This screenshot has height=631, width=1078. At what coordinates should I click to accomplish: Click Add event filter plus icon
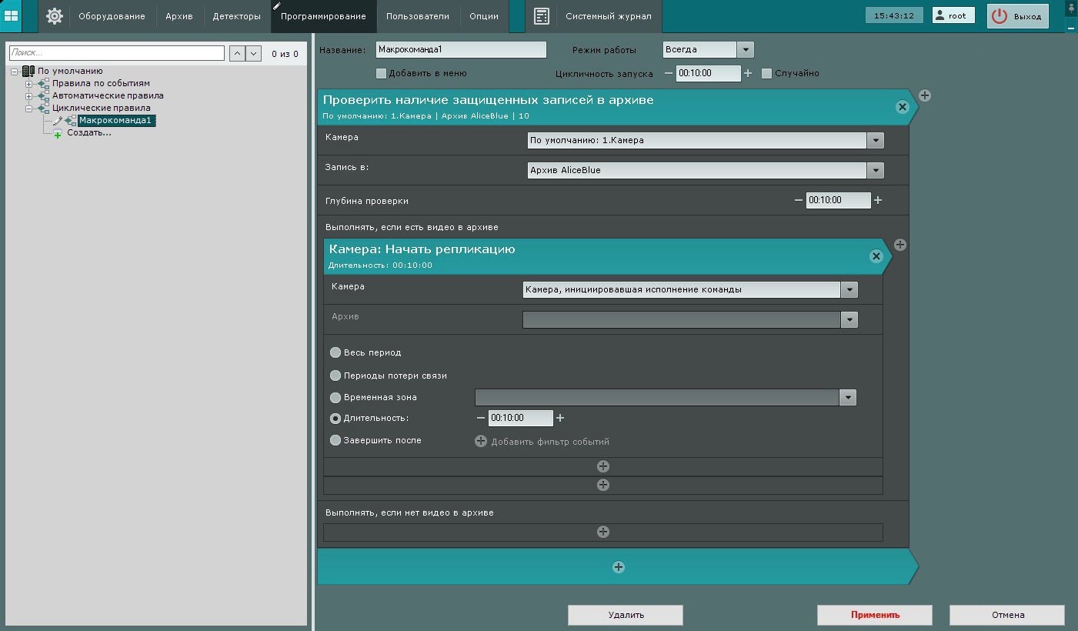481,442
